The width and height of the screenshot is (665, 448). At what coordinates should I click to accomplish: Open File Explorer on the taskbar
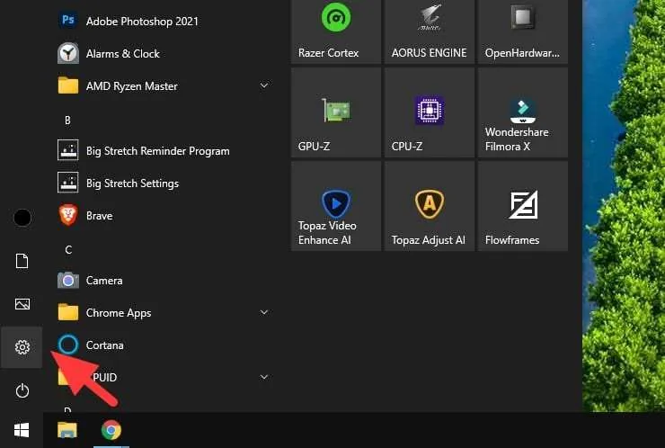point(67,430)
